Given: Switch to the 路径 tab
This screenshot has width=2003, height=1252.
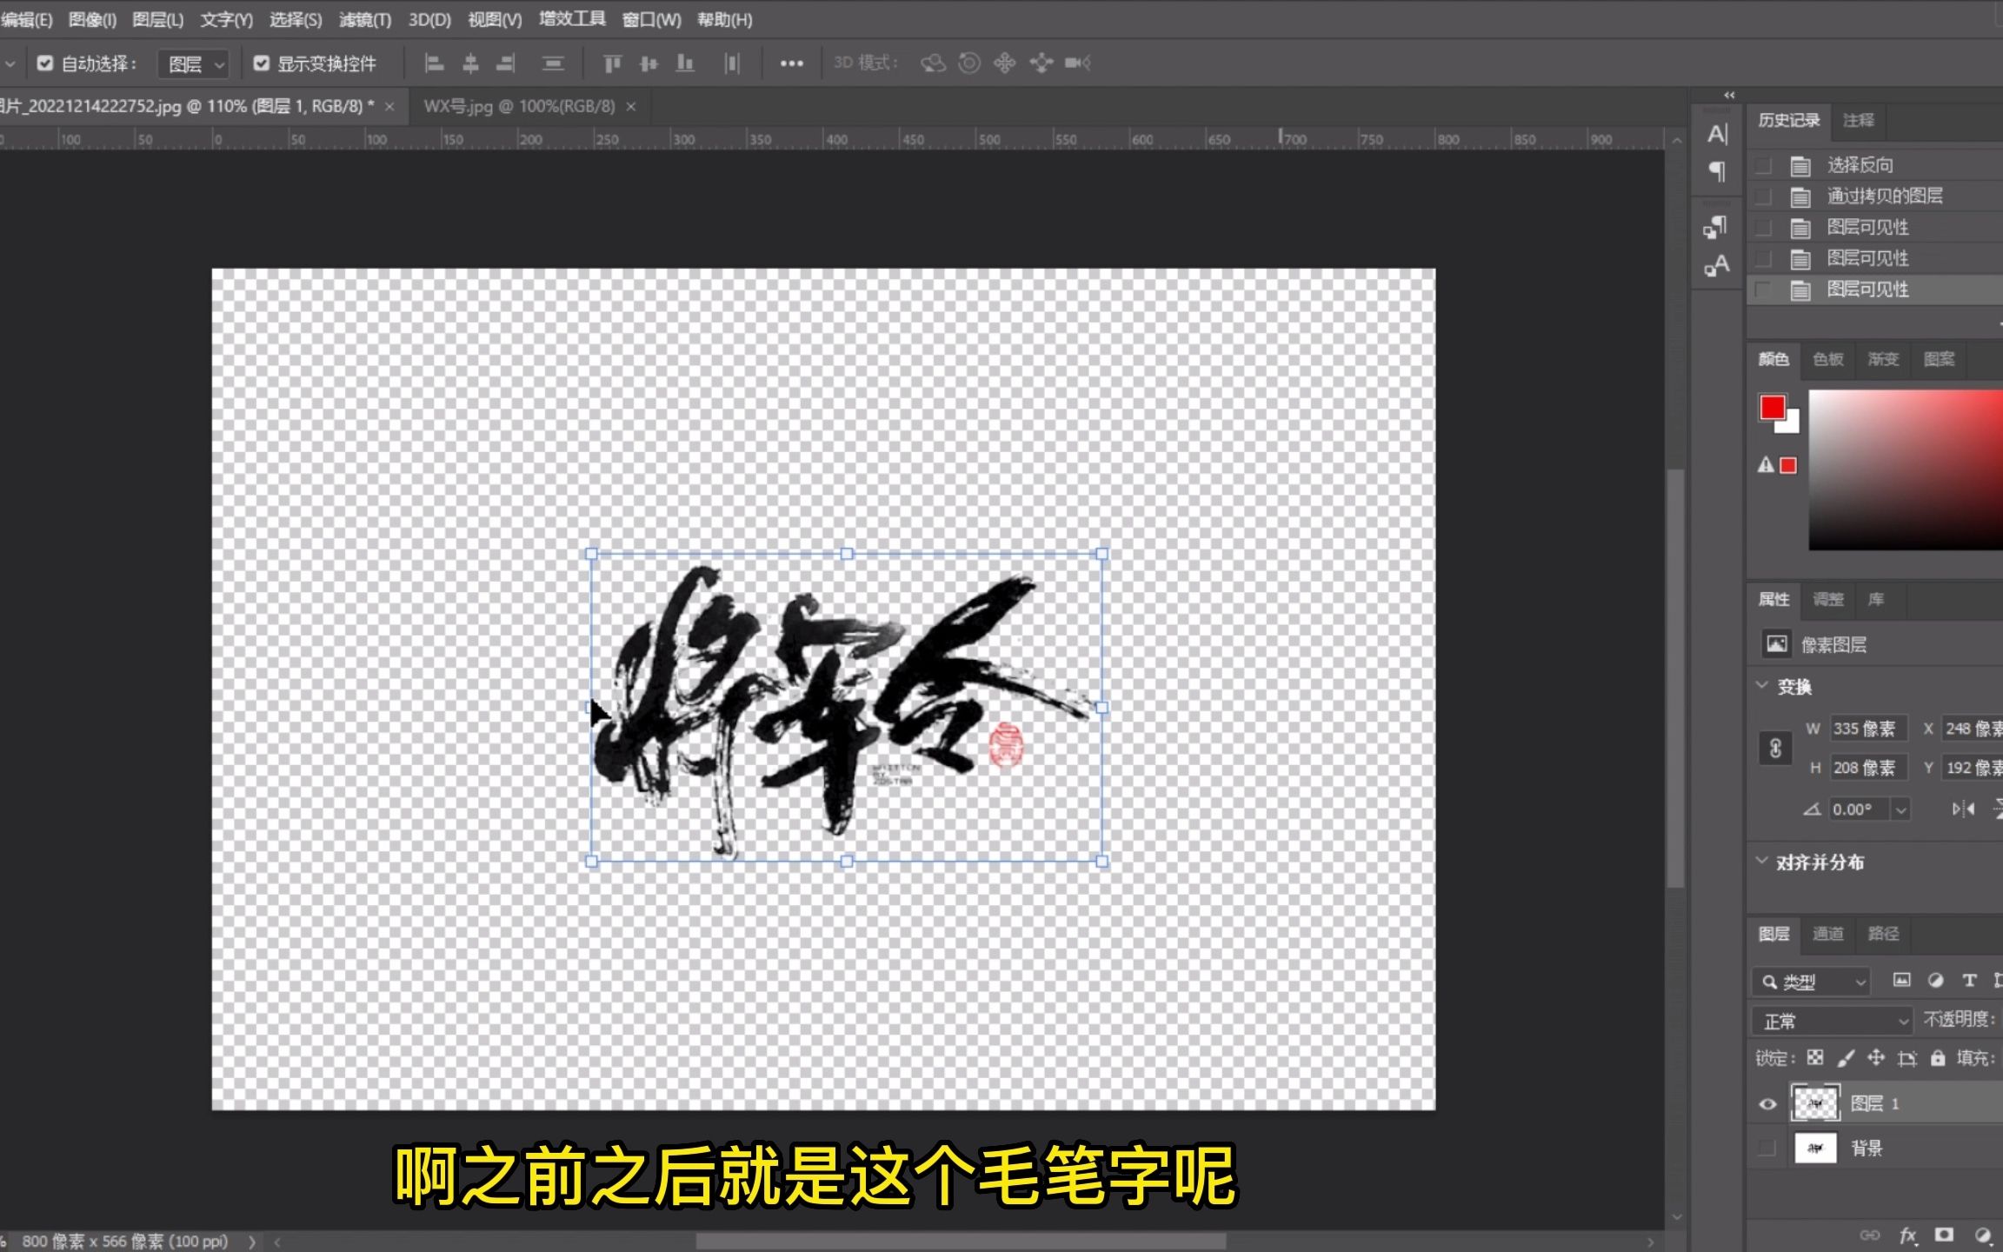Looking at the screenshot, I should (x=1883, y=934).
